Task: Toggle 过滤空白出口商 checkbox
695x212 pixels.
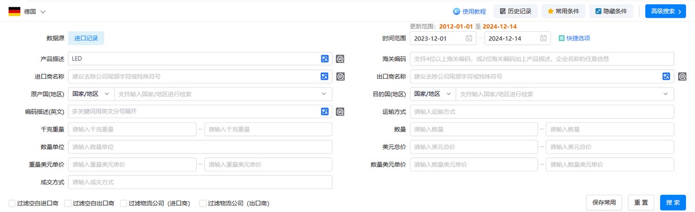Action: (x=67, y=203)
